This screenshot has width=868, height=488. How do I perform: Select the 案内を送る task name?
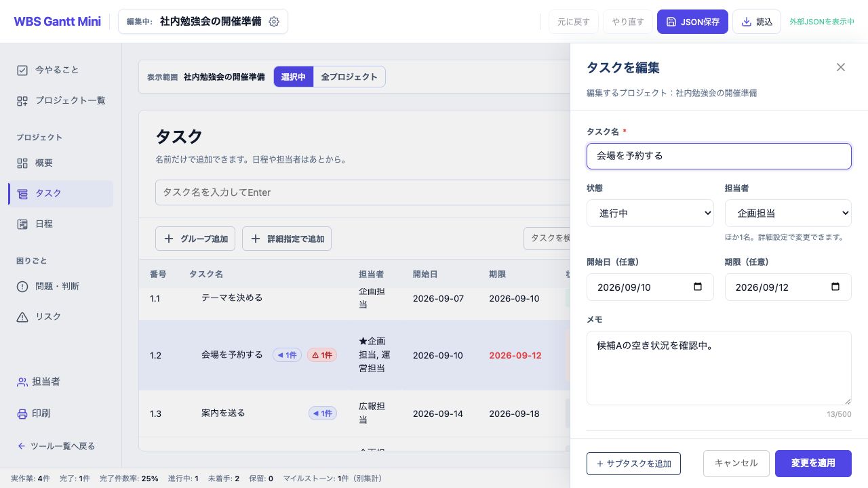(223, 413)
